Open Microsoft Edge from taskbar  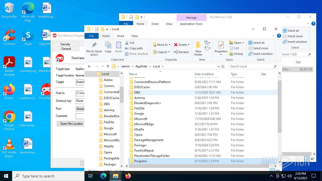(x=103, y=176)
